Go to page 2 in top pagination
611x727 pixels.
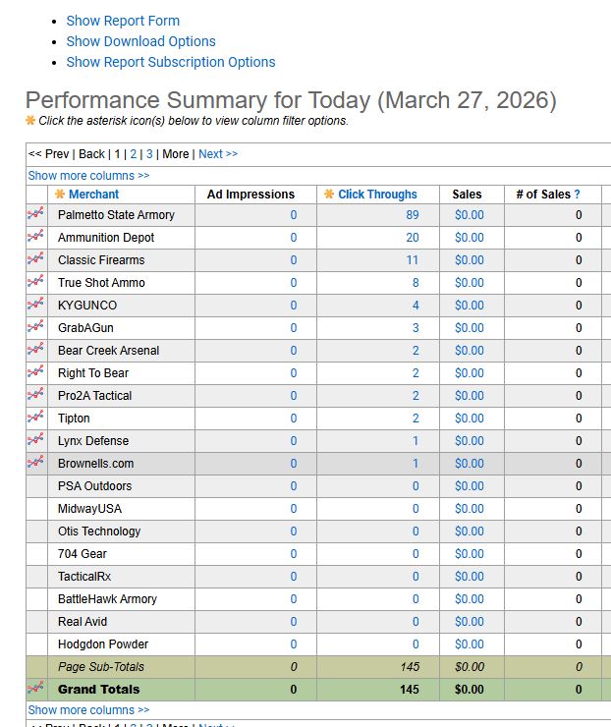(x=134, y=154)
